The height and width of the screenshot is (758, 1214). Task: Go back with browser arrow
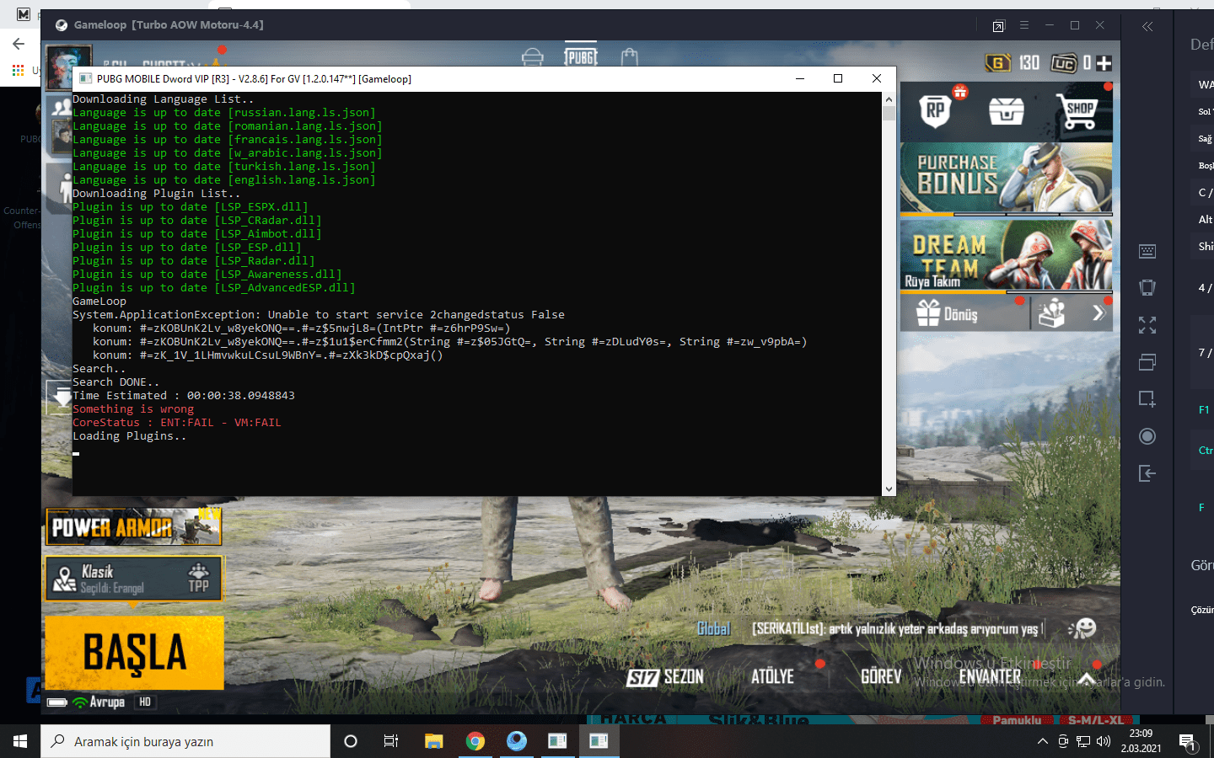click(x=19, y=44)
